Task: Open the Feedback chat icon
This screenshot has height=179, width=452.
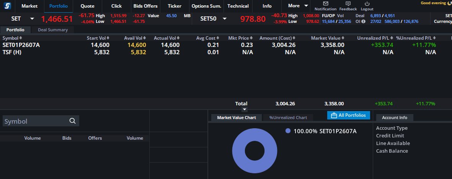Action: tap(348, 3)
